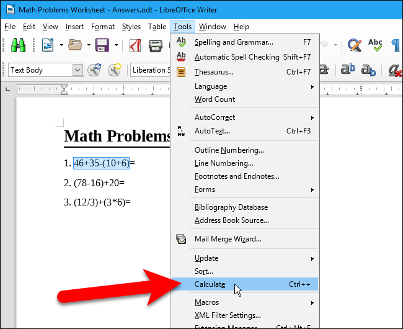Expand the Language submenu

245,86
